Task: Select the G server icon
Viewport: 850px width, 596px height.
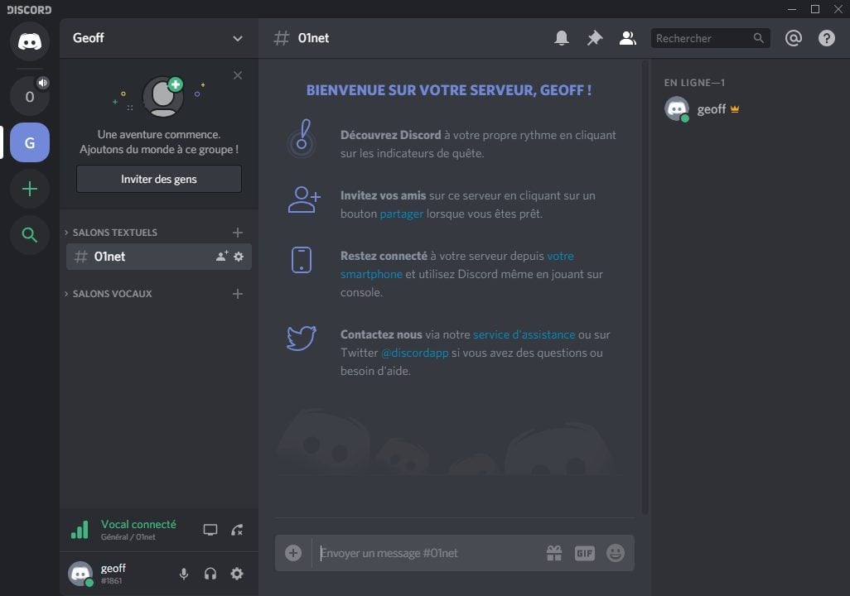Action: pos(30,142)
